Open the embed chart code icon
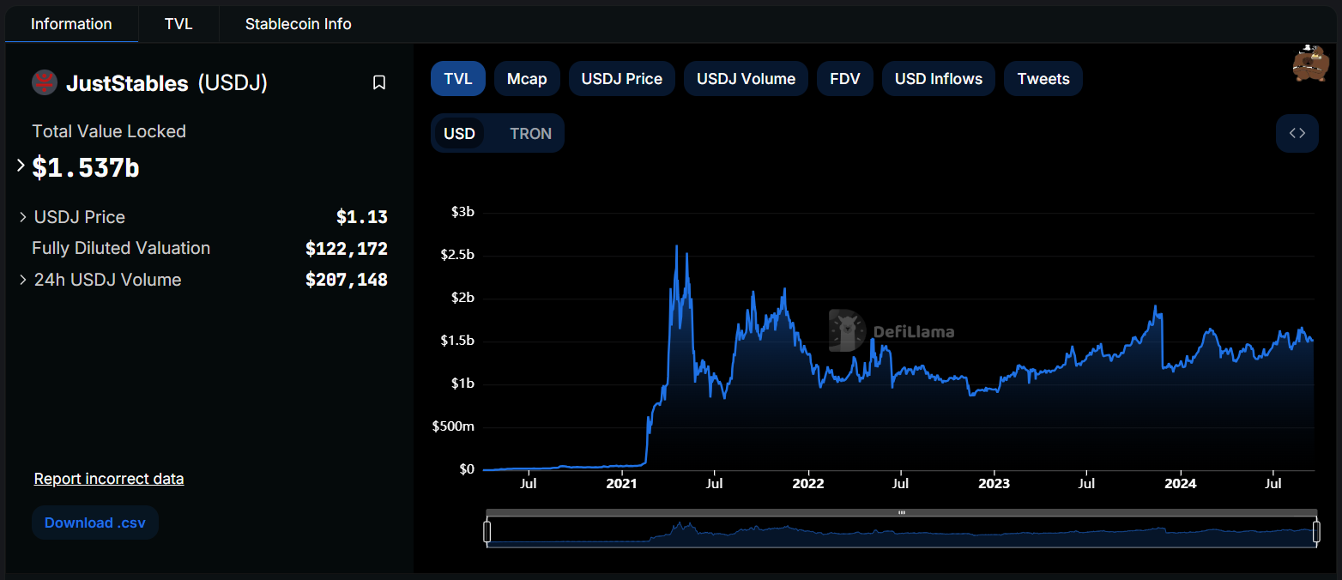 pyautogui.click(x=1297, y=133)
